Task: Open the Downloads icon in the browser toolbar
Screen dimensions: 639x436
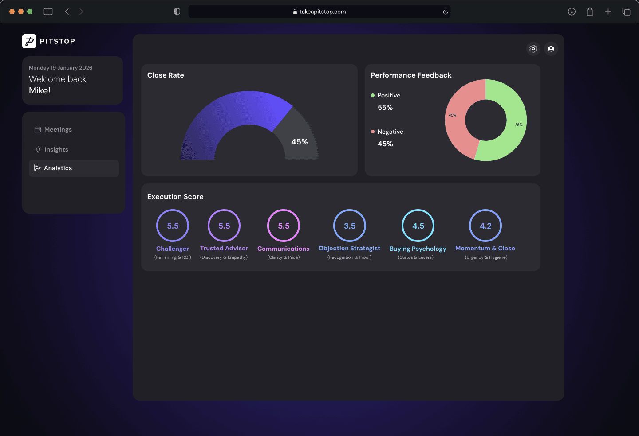Action: [x=572, y=12]
